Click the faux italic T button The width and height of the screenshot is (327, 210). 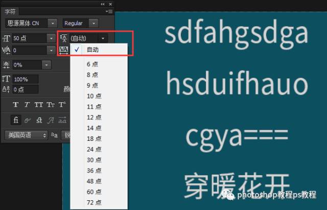tap(27, 104)
